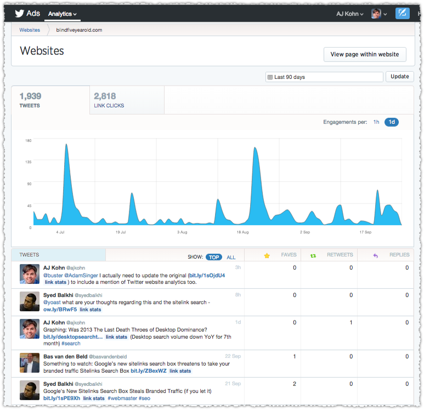Sort by RETWEETS column header
The height and width of the screenshot is (410, 424).
click(x=340, y=254)
